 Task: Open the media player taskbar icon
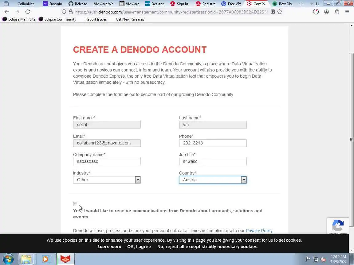click(x=45, y=259)
